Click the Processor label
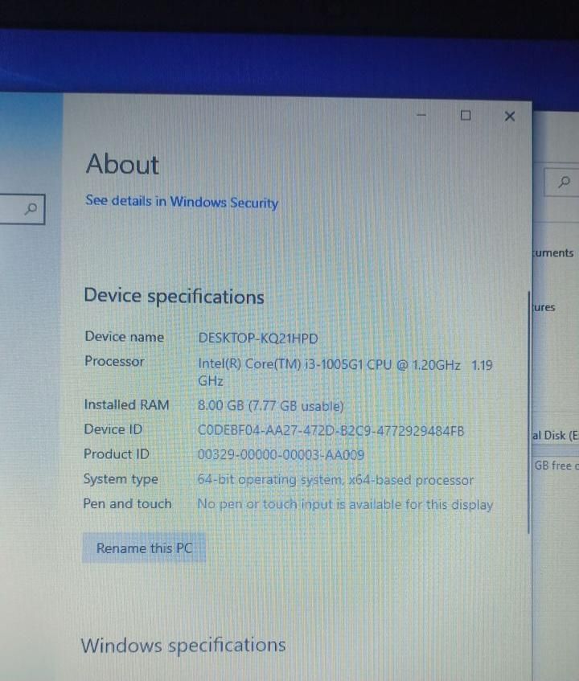Image resolution: width=579 pixels, height=681 pixels. pyautogui.click(x=114, y=361)
